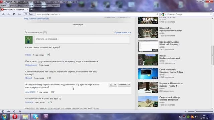
Task: Click the Opera Link cloud icon
Action: (x=8, y=111)
